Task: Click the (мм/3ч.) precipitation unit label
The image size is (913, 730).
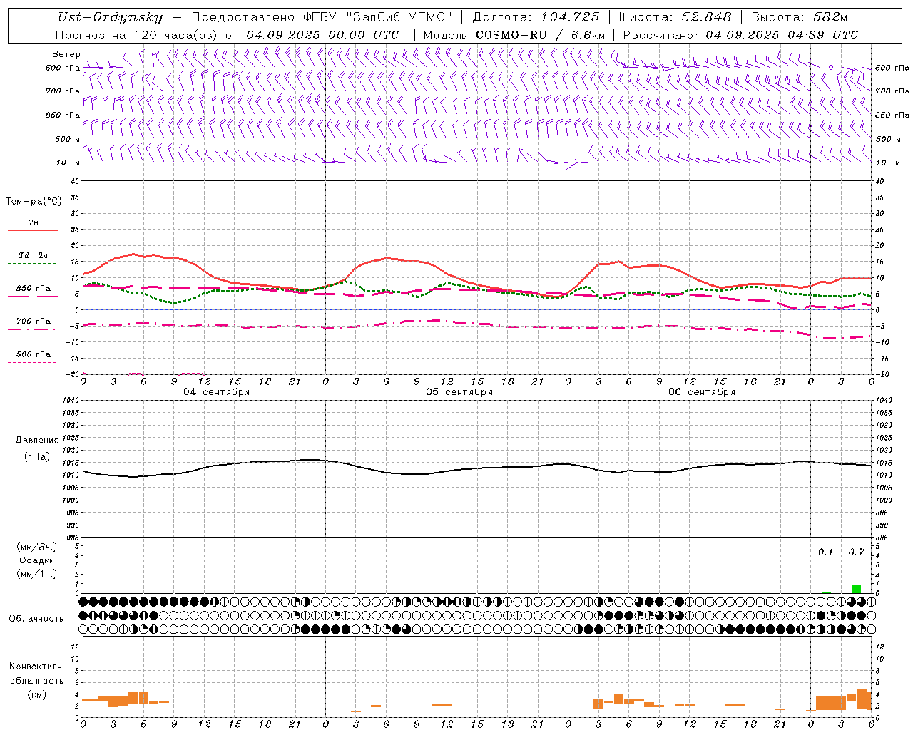Action: tap(37, 547)
